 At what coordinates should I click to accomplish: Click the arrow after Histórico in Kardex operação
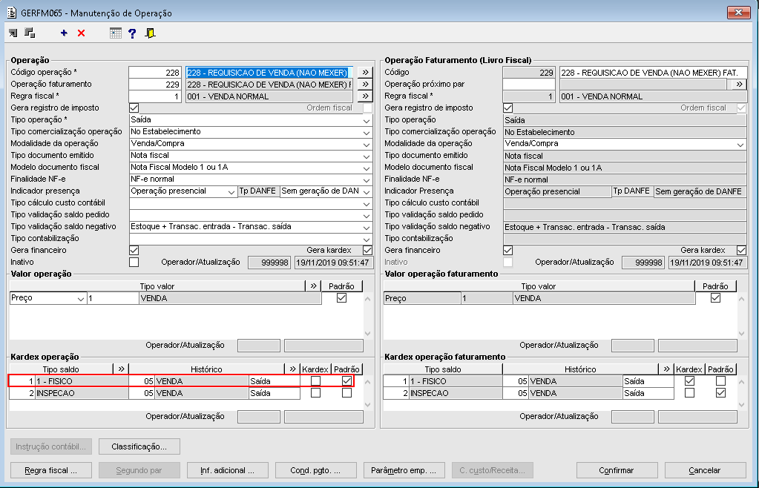[x=292, y=369]
